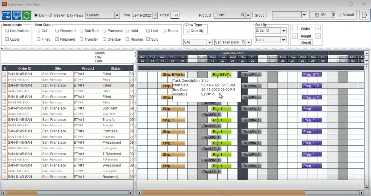
Task: Increase column width with plus button
Action: 318,29
